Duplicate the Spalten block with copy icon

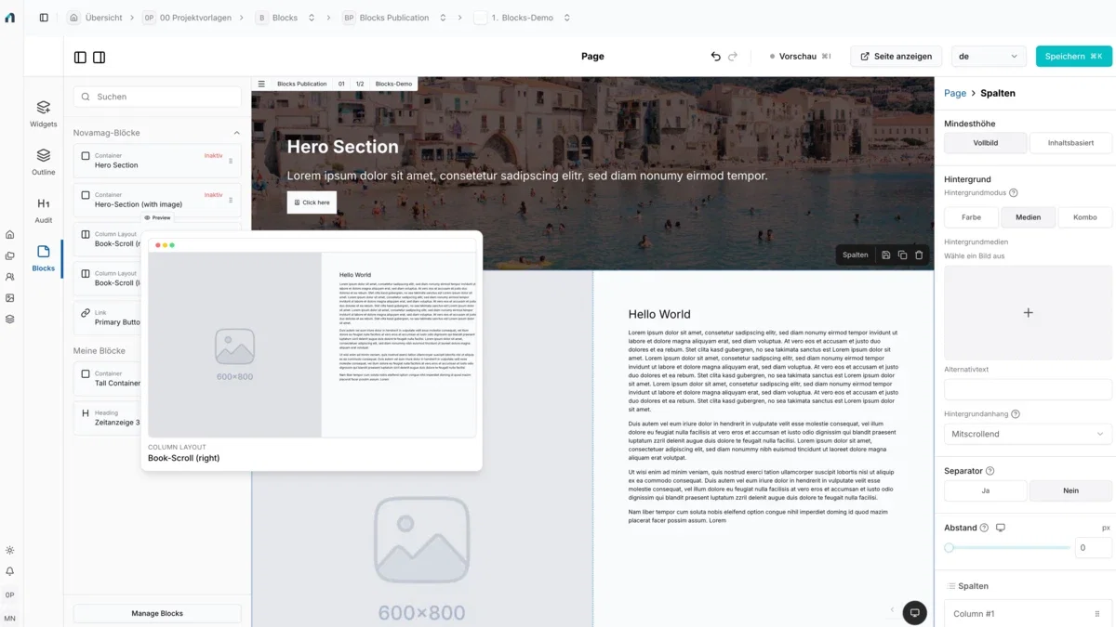[x=902, y=255]
